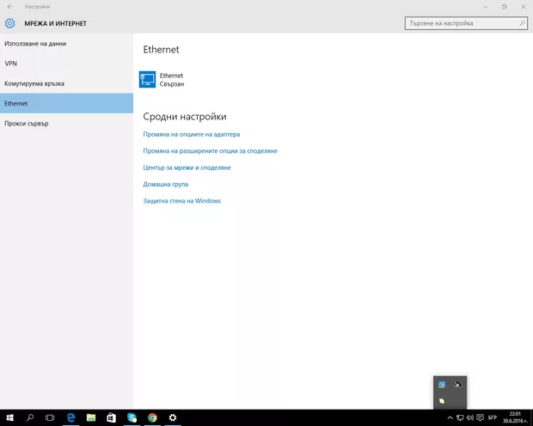Open the Защитна стена на Windows link

click(181, 201)
